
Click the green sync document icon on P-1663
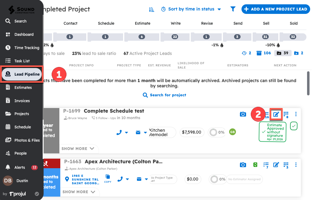coord(255,165)
